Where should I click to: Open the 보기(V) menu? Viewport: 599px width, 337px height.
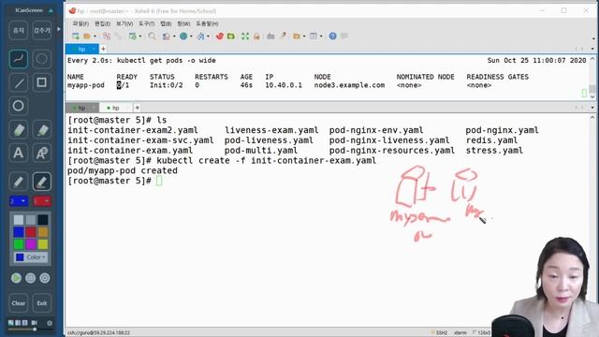(124, 23)
